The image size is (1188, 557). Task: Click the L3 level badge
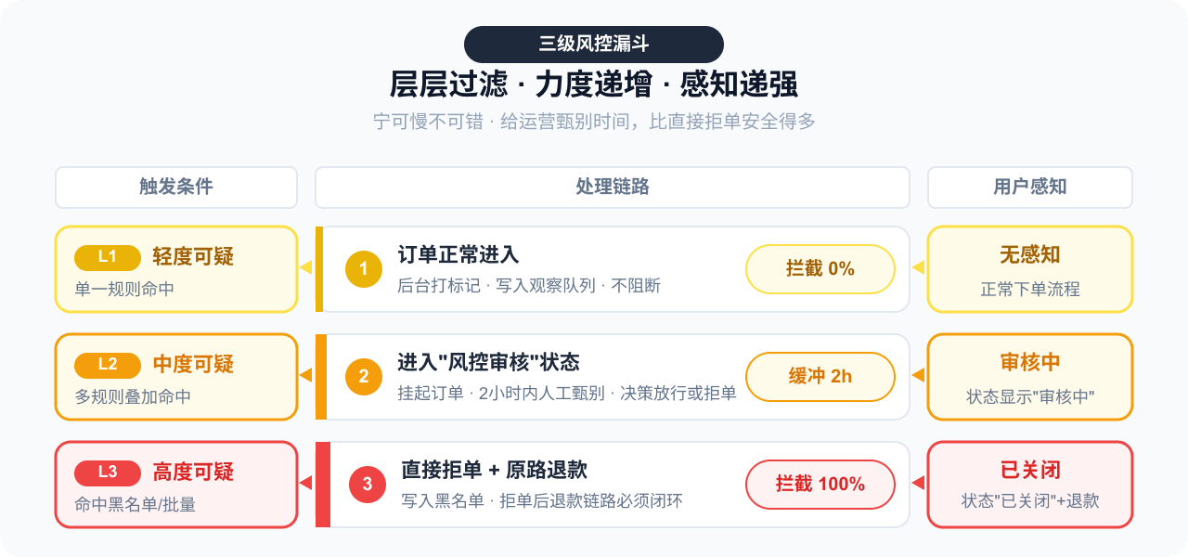108,472
